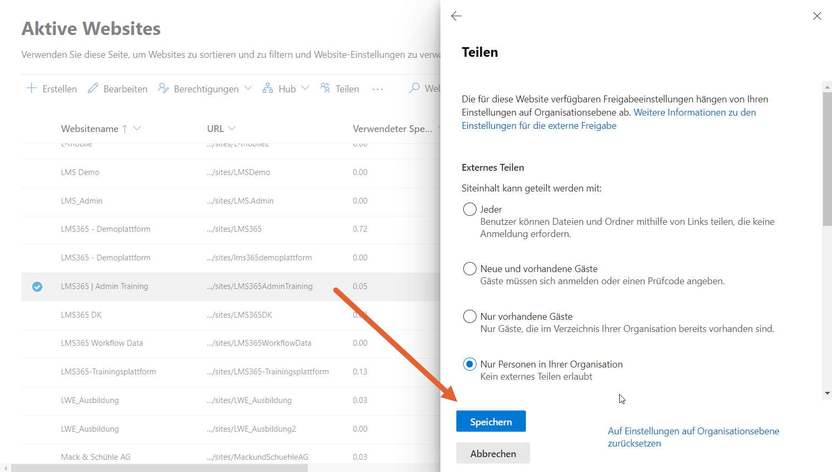The image size is (832, 472).
Task: Click the Berechtigungen people icon
Action: click(163, 89)
